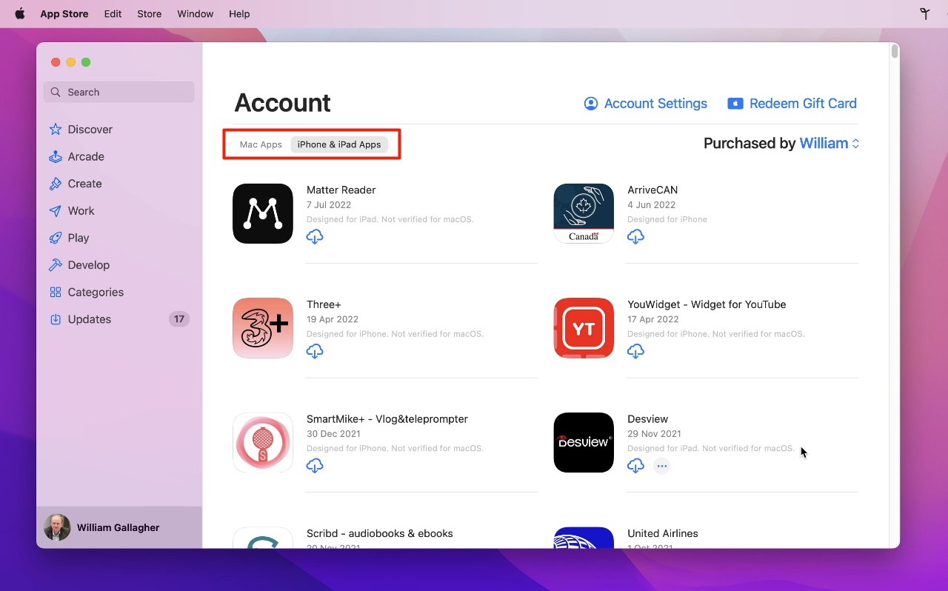Image resolution: width=948 pixels, height=591 pixels.
Task: Click the Updates download icon
Action: [56, 320]
